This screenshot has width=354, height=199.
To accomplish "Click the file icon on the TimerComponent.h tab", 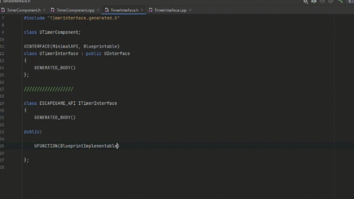I will 3,10.
